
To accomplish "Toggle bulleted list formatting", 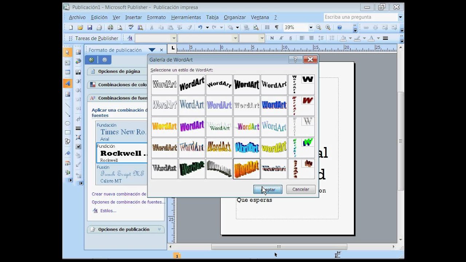I will [x=332, y=38].
